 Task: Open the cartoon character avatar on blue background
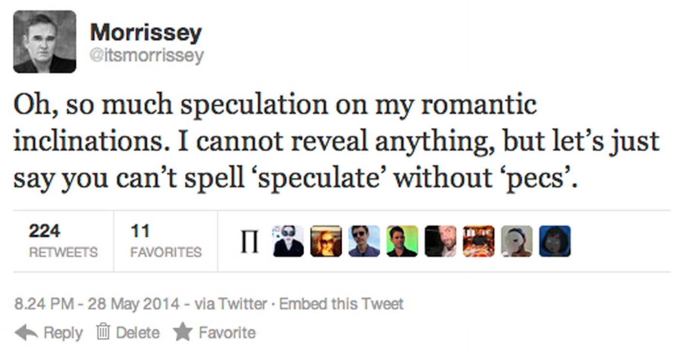click(x=555, y=241)
